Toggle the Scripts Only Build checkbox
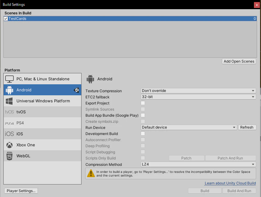The image size is (261, 197). tap(143, 158)
